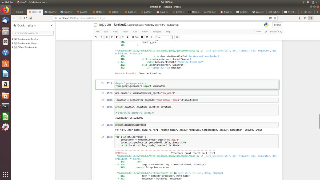Reload the current page in Firefox
The width and height of the screenshot is (320, 180).
[x=25, y=18]
